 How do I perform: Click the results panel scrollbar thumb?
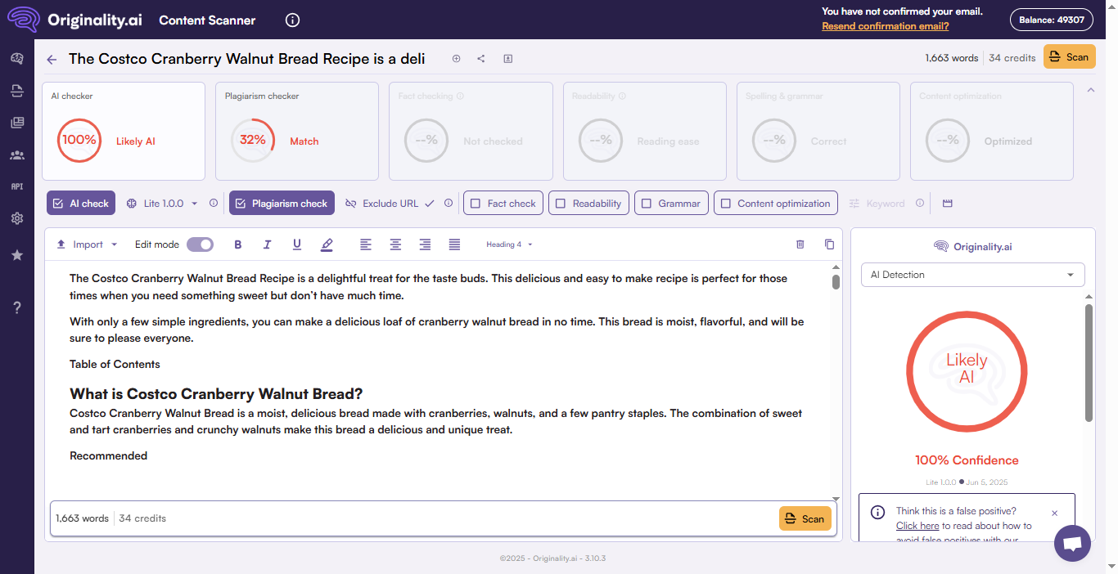tap(1089, 363)
